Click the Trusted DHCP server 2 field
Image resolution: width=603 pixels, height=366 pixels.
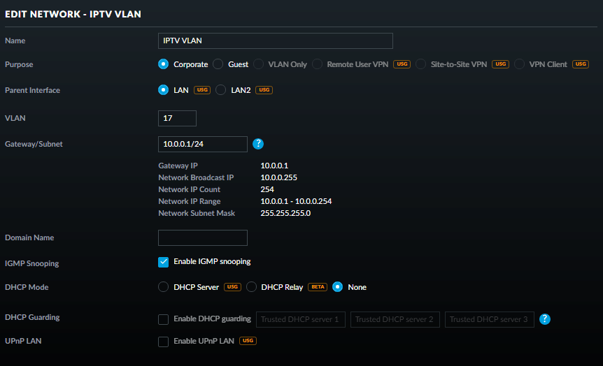pyautogui.click(x=395, y=319)
